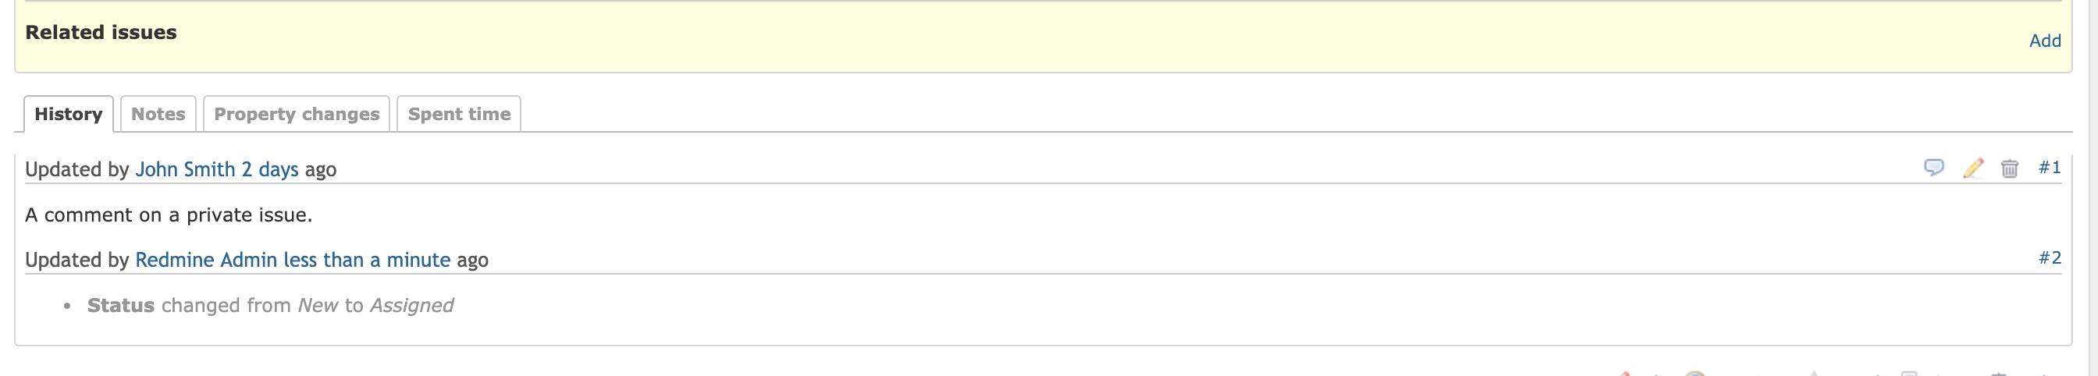Add a related issue
This screenshot has height=376, width=2098.
2044,41
